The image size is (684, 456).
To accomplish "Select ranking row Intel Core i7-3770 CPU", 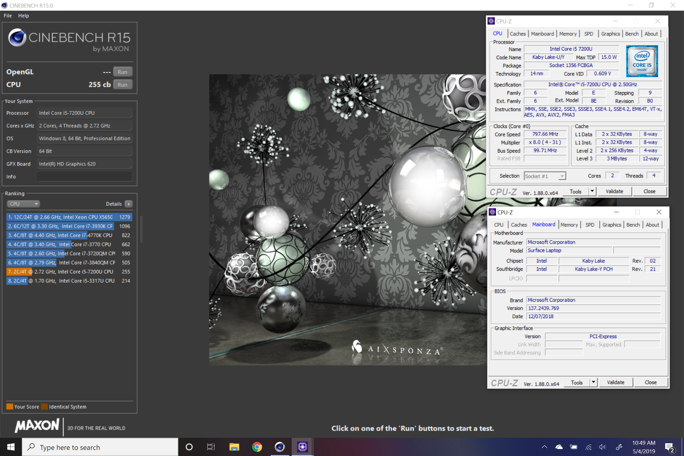I will point(69,244).
